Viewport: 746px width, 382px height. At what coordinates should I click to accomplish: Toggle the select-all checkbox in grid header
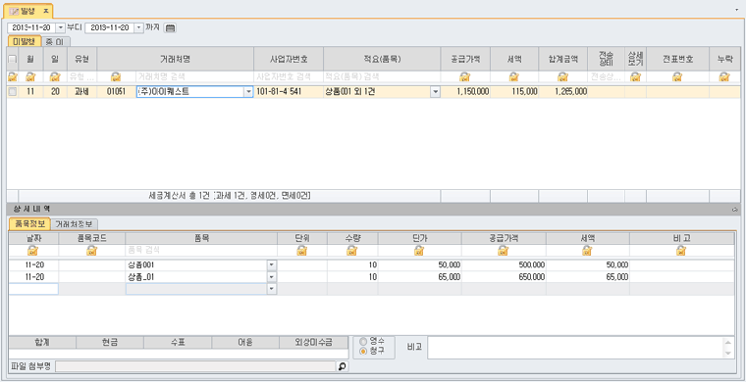click(x=13, y=60)
